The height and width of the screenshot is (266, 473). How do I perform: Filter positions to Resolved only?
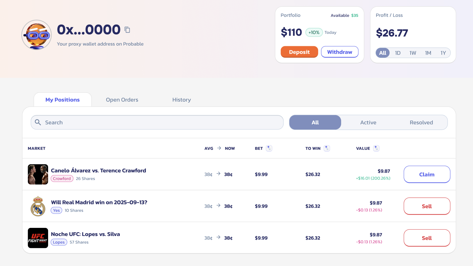pos(421,122)
